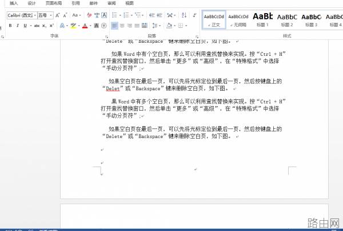This screenshot has width=343, height=231.
Task: Click the Increase Indent icon
Action: coord(159,15)
